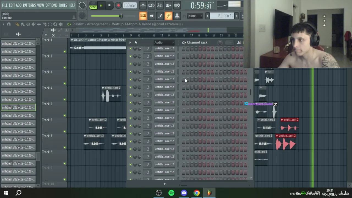Open Google Chrome from the taskbar
Image resolution: width=352 pixels, height=198 pixels.
pos(196,193)
